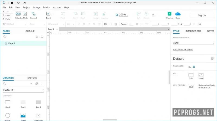Toggle Underline formatting
This screenshot has width=217, height=121.
(94, 24)
